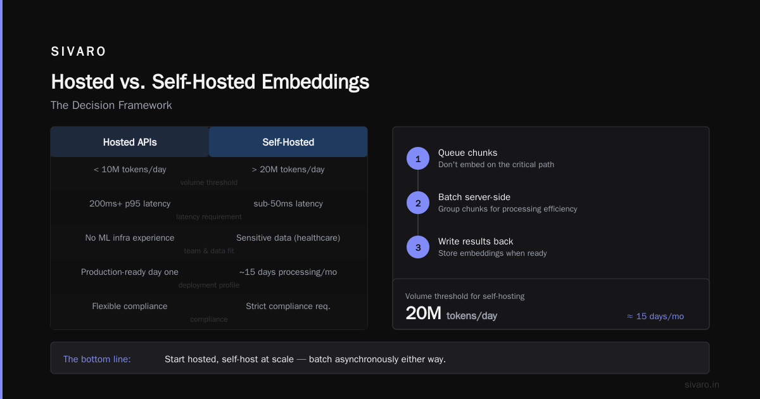Click 'Hosted vs. Self-Hosted Embeddings' heading

pos(210,82)
